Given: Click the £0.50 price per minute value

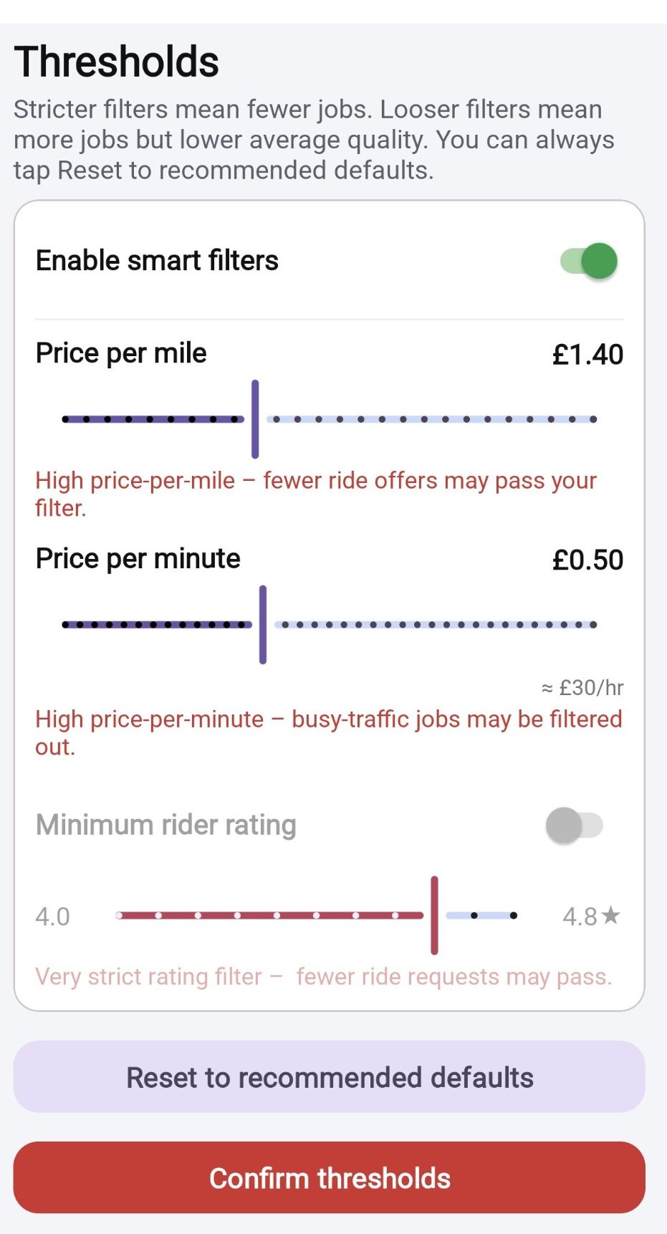Looking at the screenshot, I should 587,560.
